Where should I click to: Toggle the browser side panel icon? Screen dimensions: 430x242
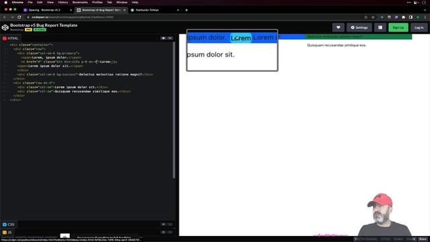411,17
